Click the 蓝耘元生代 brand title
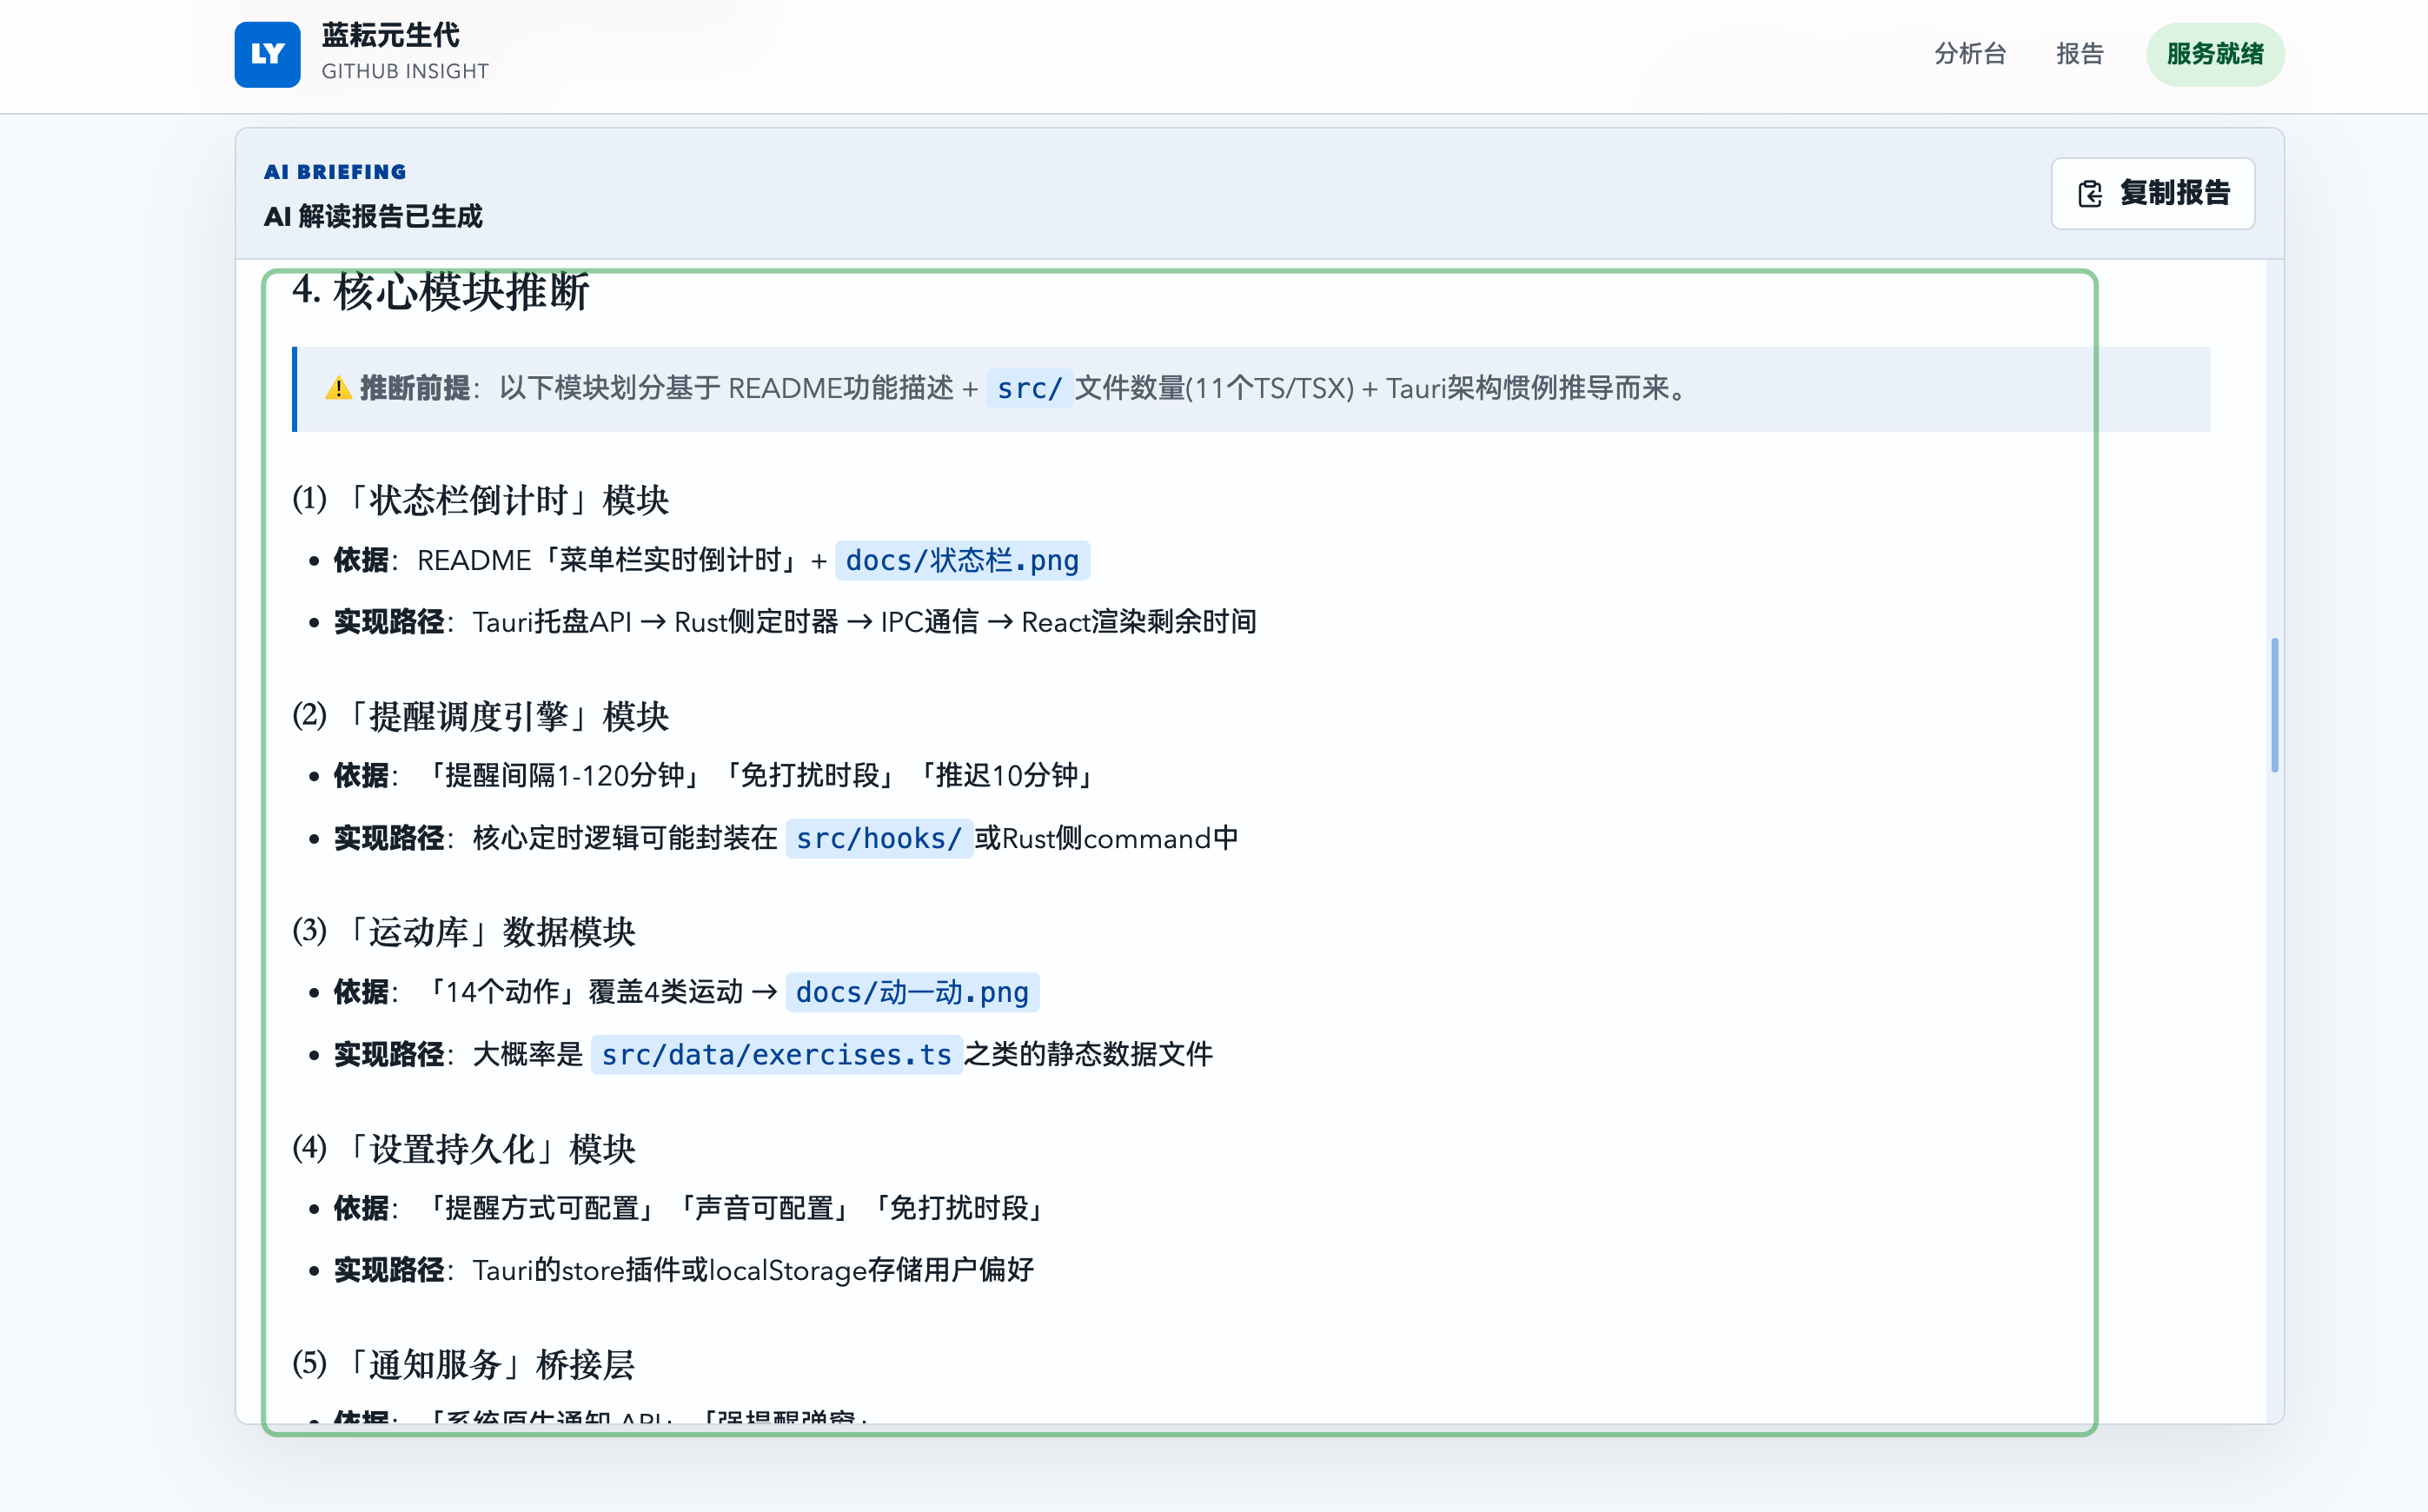The height and width of the screenshot is (1512, 2428). 391,35
